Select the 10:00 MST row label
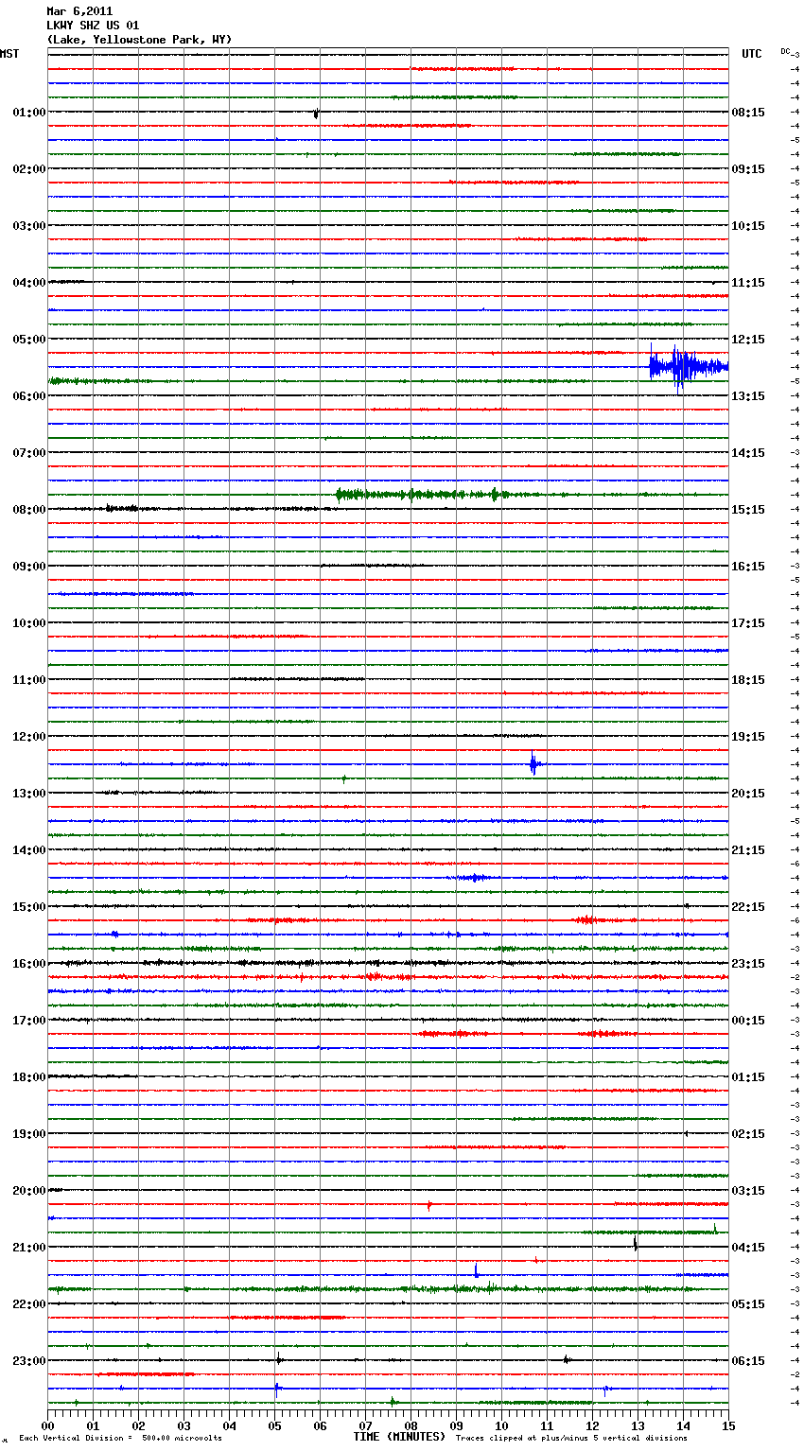Viewport: 804px width, 1451px height. [29, 623]
